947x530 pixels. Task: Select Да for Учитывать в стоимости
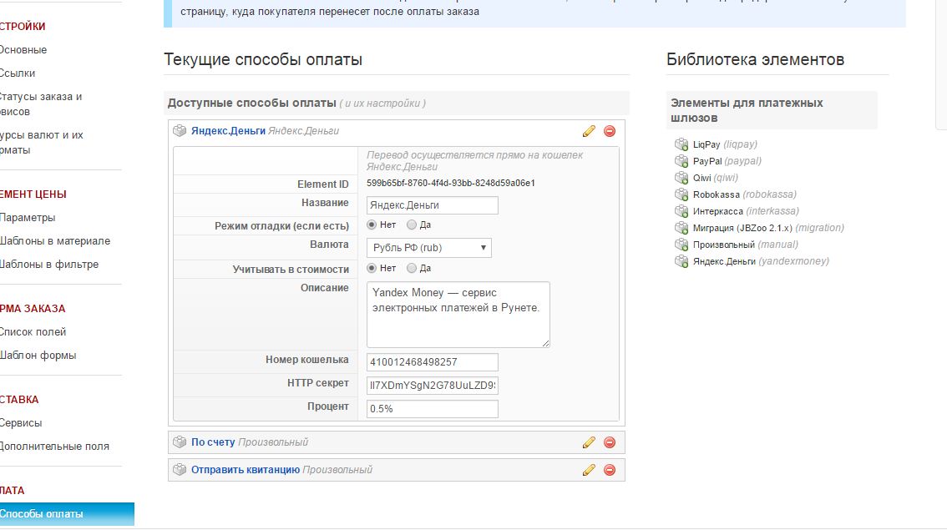(412, 268)
